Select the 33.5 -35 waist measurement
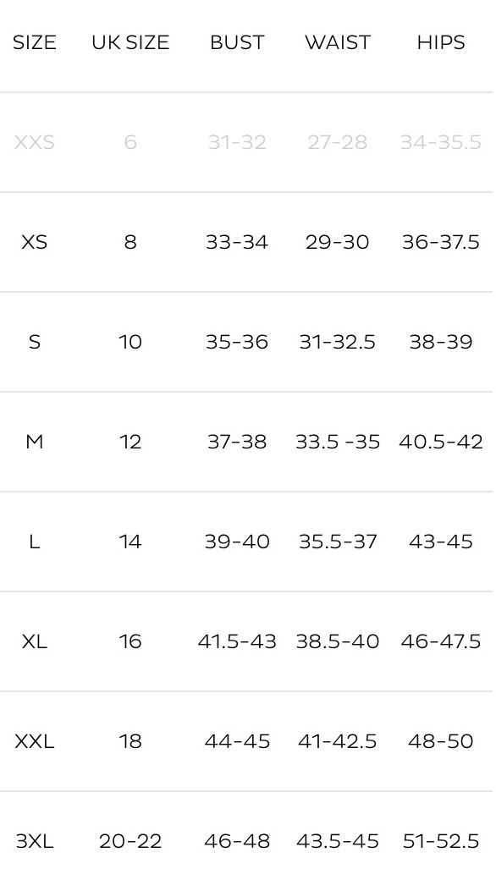Viewport: 496px width, 880px height. pyautogui.click(x=338, y=443)
